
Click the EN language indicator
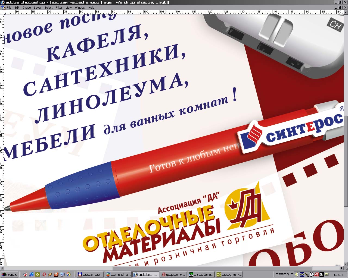pos(321,274)
